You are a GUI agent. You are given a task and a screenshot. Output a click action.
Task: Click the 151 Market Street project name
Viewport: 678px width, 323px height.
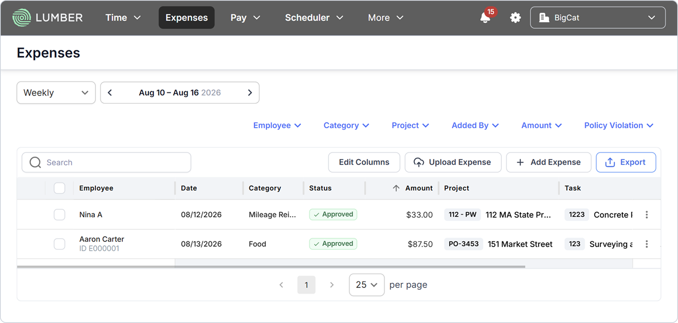coord(520,244)
